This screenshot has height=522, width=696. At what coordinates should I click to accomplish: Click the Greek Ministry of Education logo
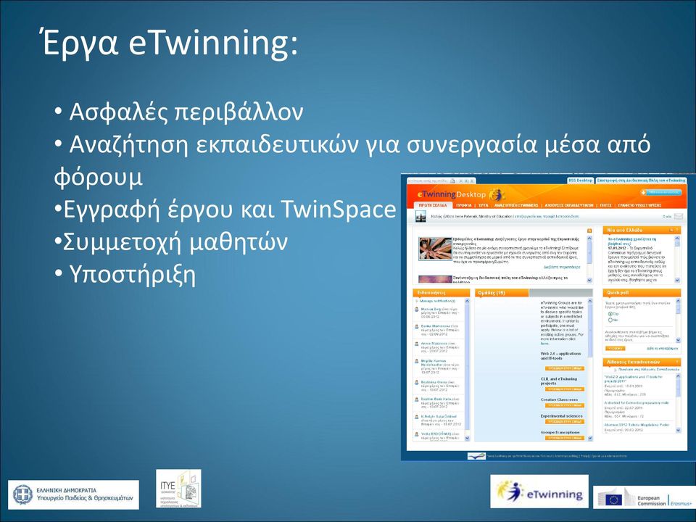(x=74, y=494)
